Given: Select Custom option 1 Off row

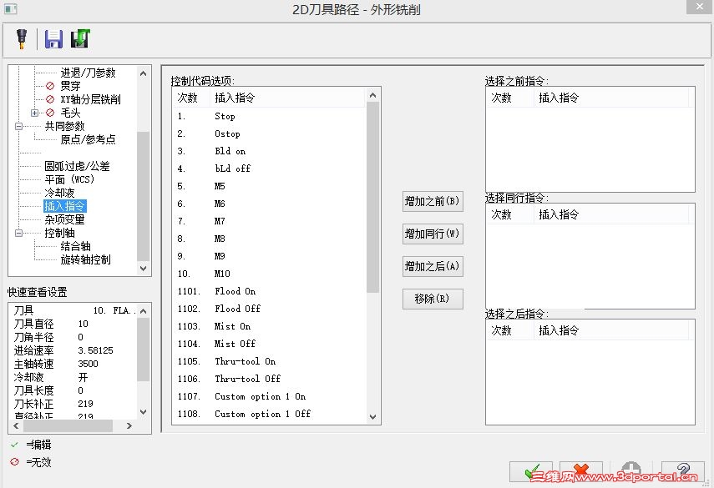Looking at the screenshot, I should [269, 414].
